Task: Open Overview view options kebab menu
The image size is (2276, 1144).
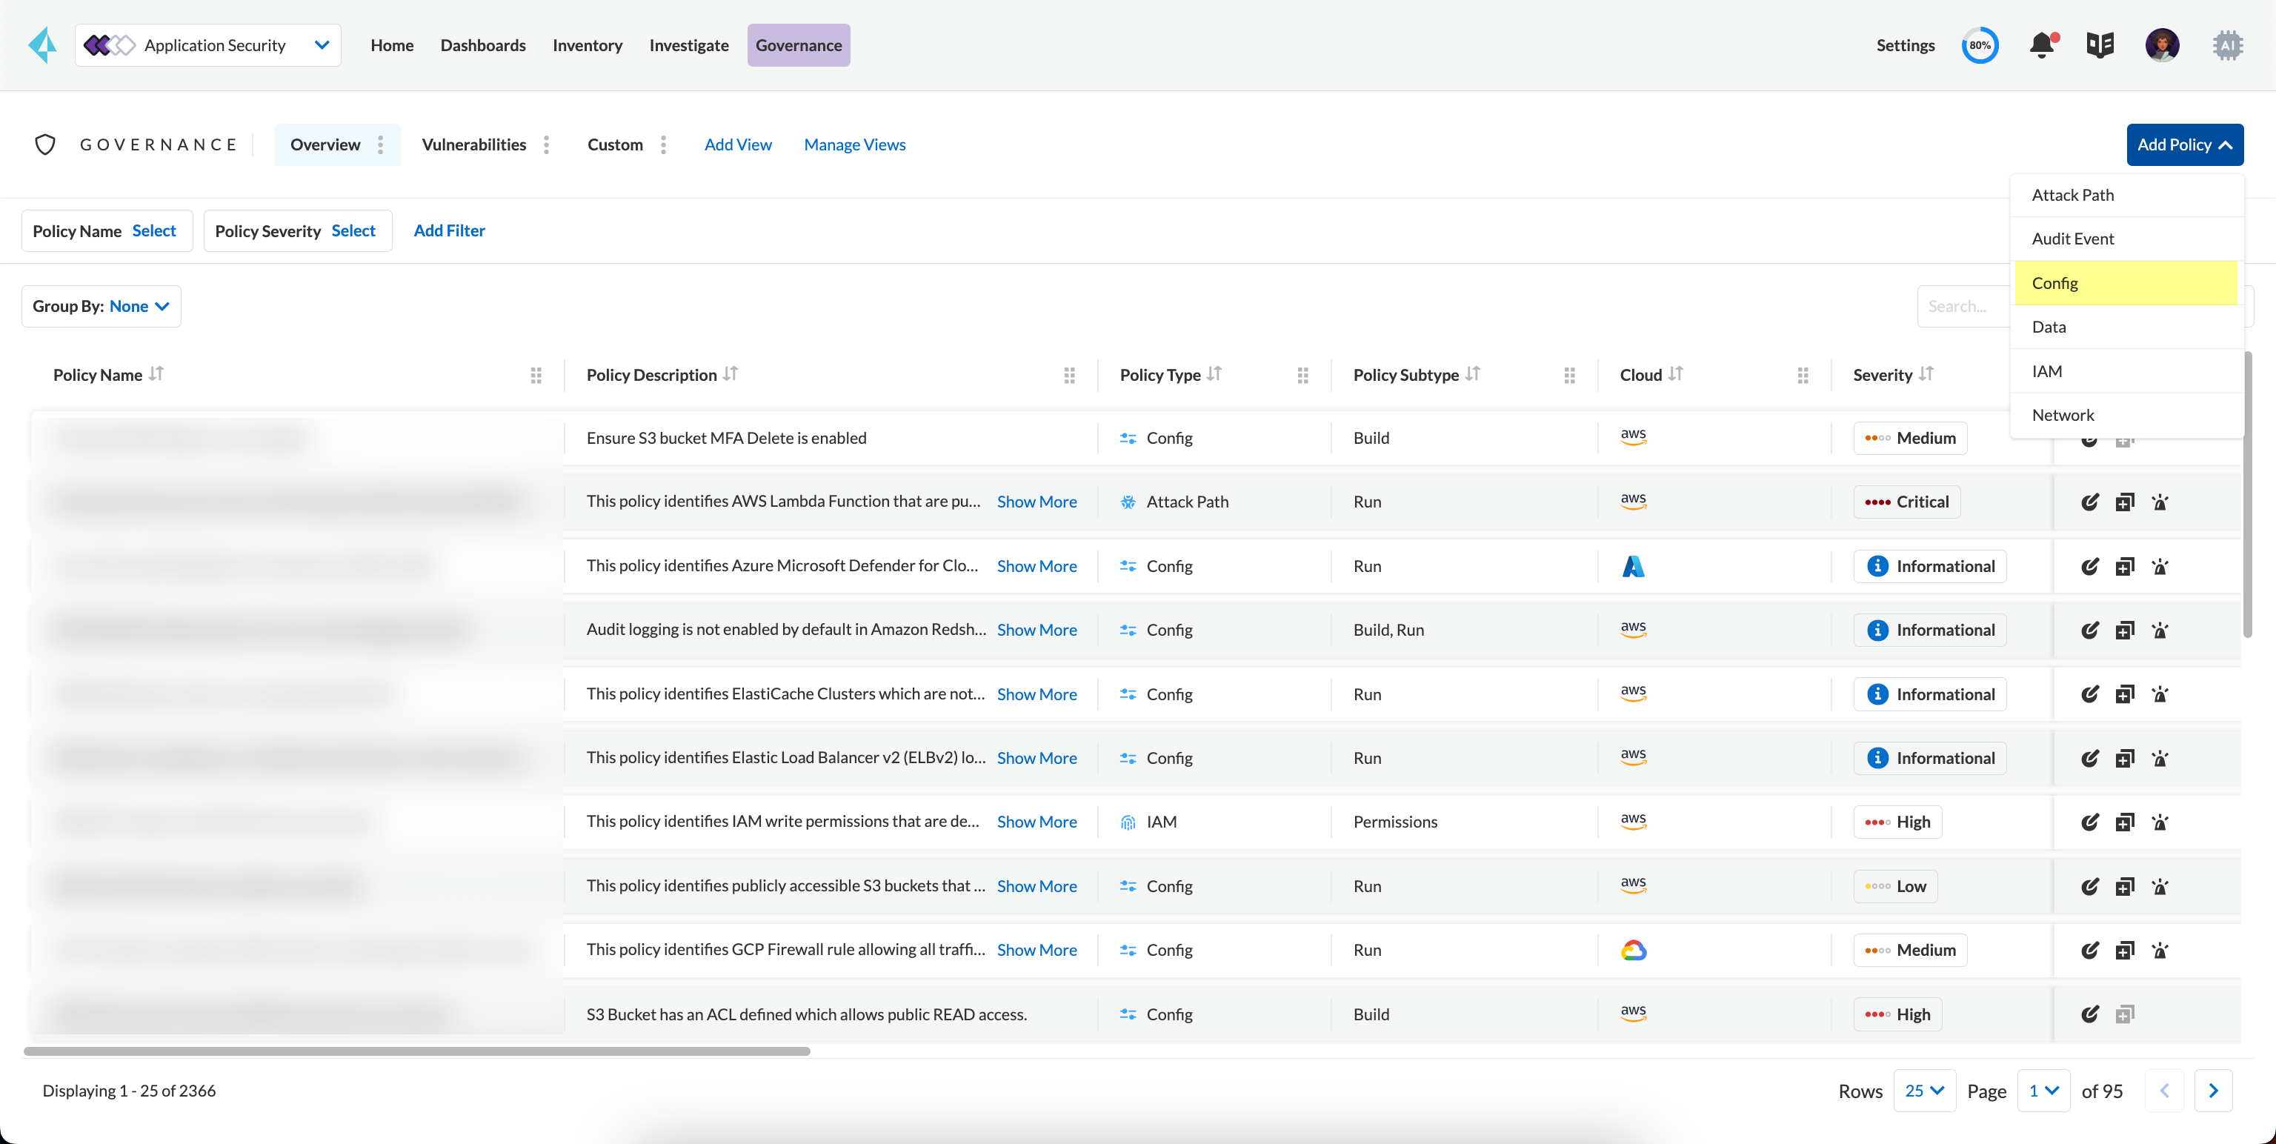Action: click(x=381, y=145)
